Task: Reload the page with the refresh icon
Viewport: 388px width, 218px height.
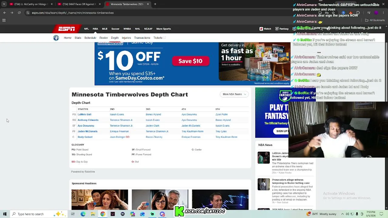Action: tap(19, 13)
